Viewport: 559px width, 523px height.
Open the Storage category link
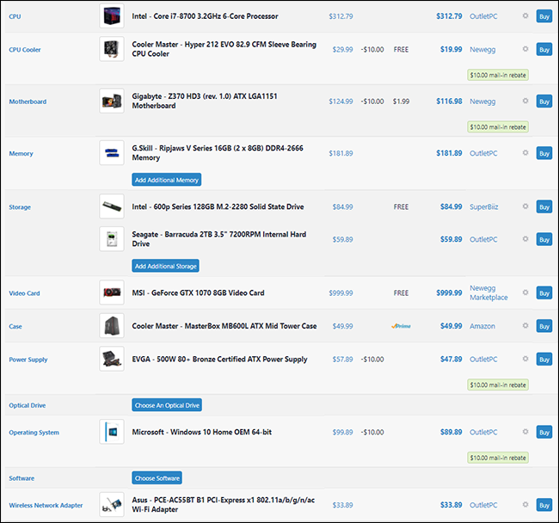[20, 207]
